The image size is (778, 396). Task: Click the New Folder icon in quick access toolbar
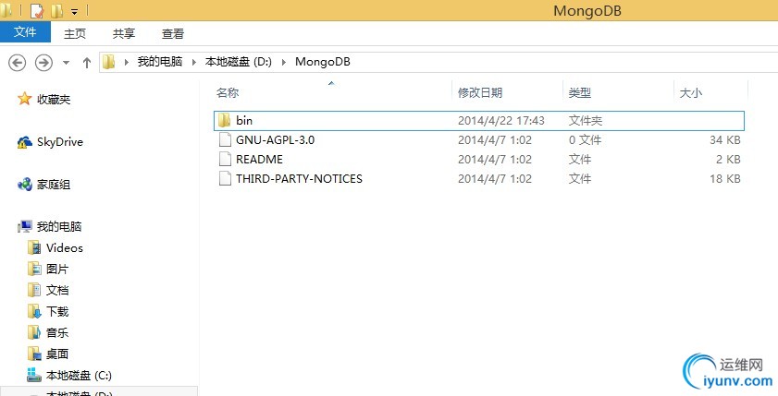[x=57, y=10]
